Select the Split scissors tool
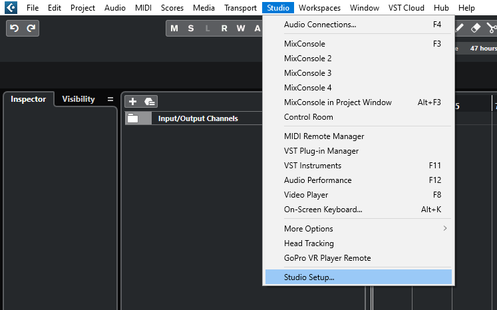 point(492,28)
